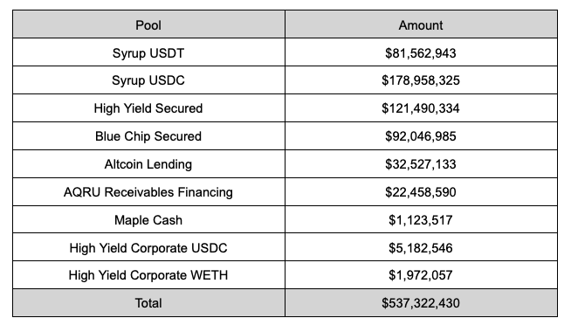Select the High Yield Secured cell
Viewport: 571px width, 325px height.
click(x=148, y=108)
